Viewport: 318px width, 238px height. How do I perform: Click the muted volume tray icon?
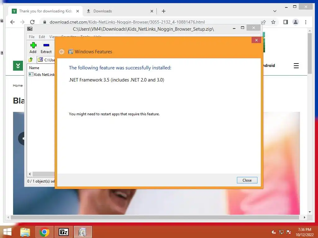pos(274,232)
